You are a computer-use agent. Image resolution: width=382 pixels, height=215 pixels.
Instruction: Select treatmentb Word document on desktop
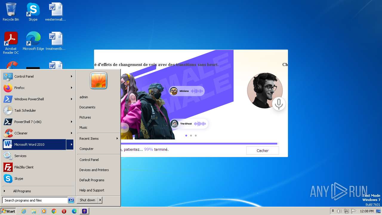coord(56,41)
